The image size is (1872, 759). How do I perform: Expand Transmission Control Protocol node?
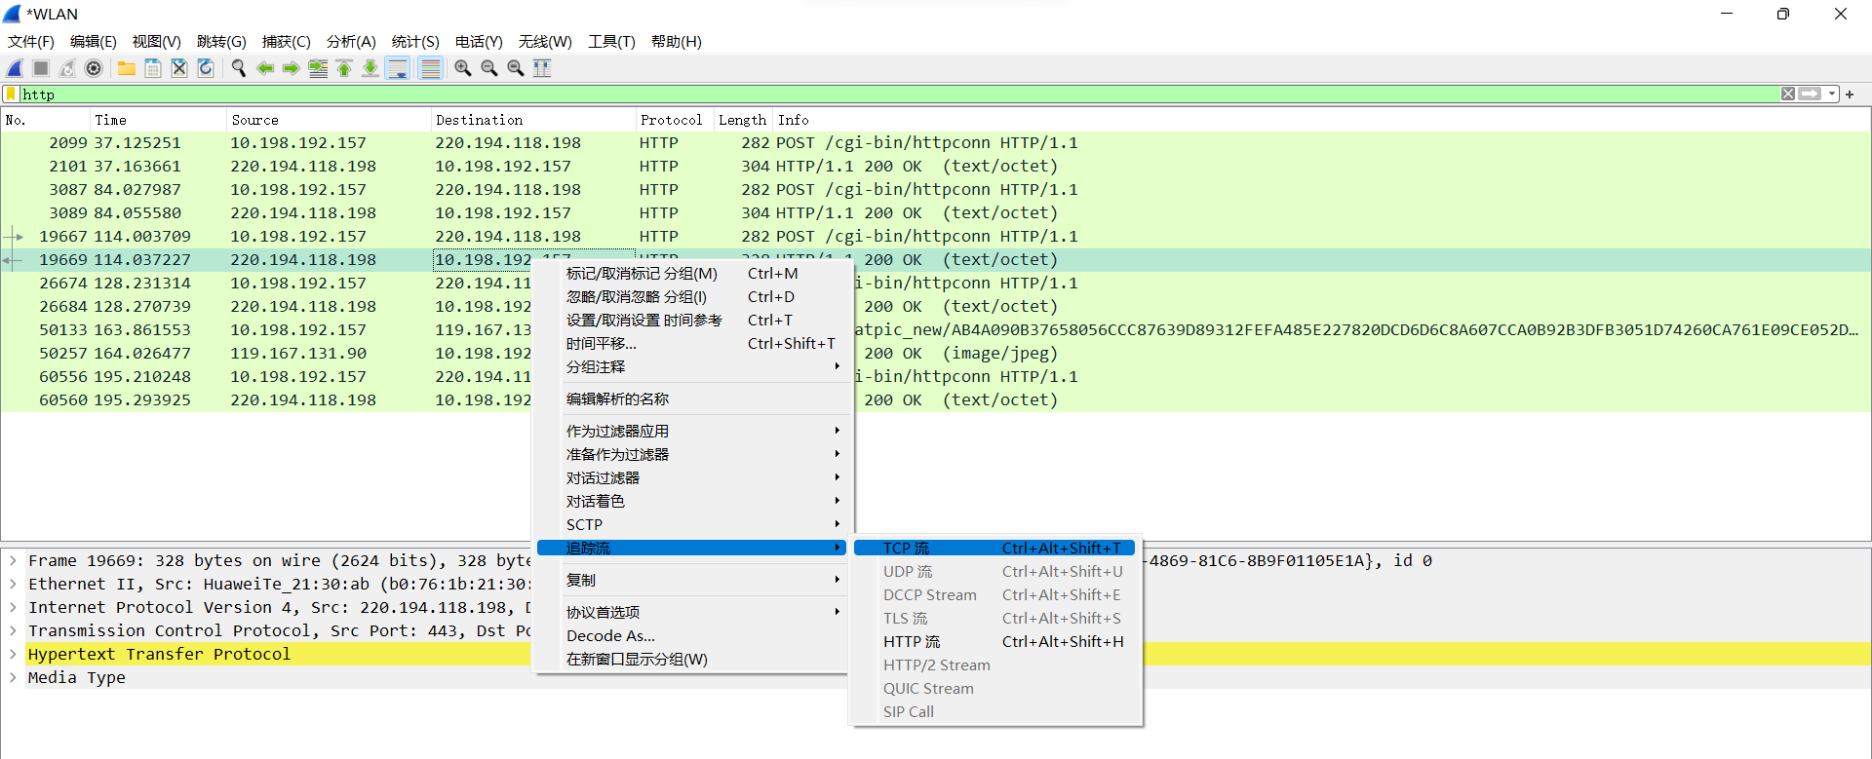(13, 631)
